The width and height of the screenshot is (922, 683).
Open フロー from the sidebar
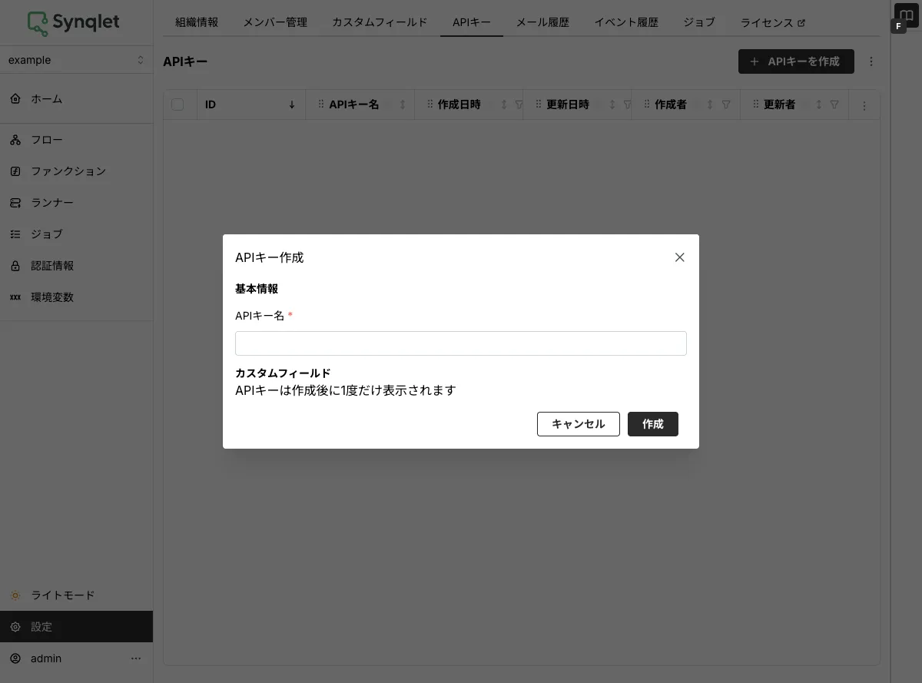coord(76,140)
